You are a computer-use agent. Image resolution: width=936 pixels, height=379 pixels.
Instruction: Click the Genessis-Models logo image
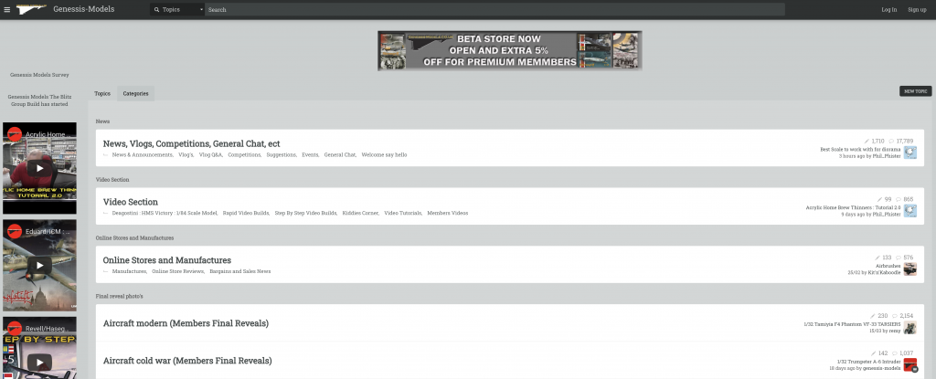(x=31, y=9)
